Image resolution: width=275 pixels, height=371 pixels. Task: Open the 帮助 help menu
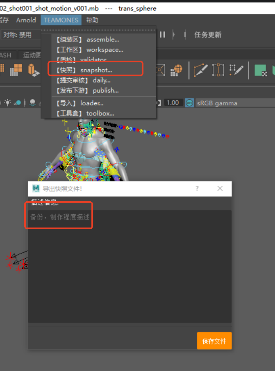click(92, 20)
